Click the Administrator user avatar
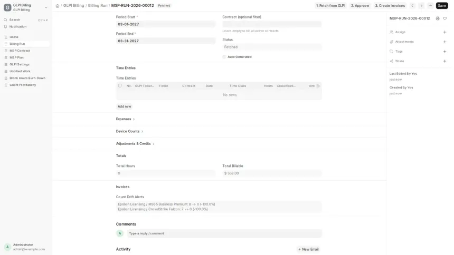This screenshot has width=454, height=255. [x=7, y=247]
